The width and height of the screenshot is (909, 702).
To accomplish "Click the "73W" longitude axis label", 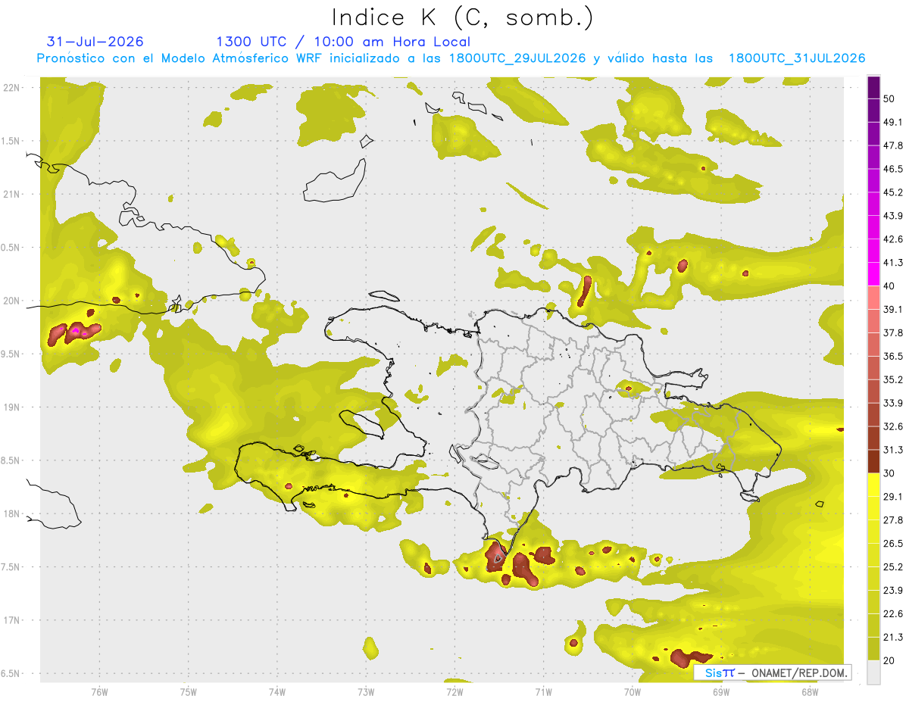I will point(366,691).
